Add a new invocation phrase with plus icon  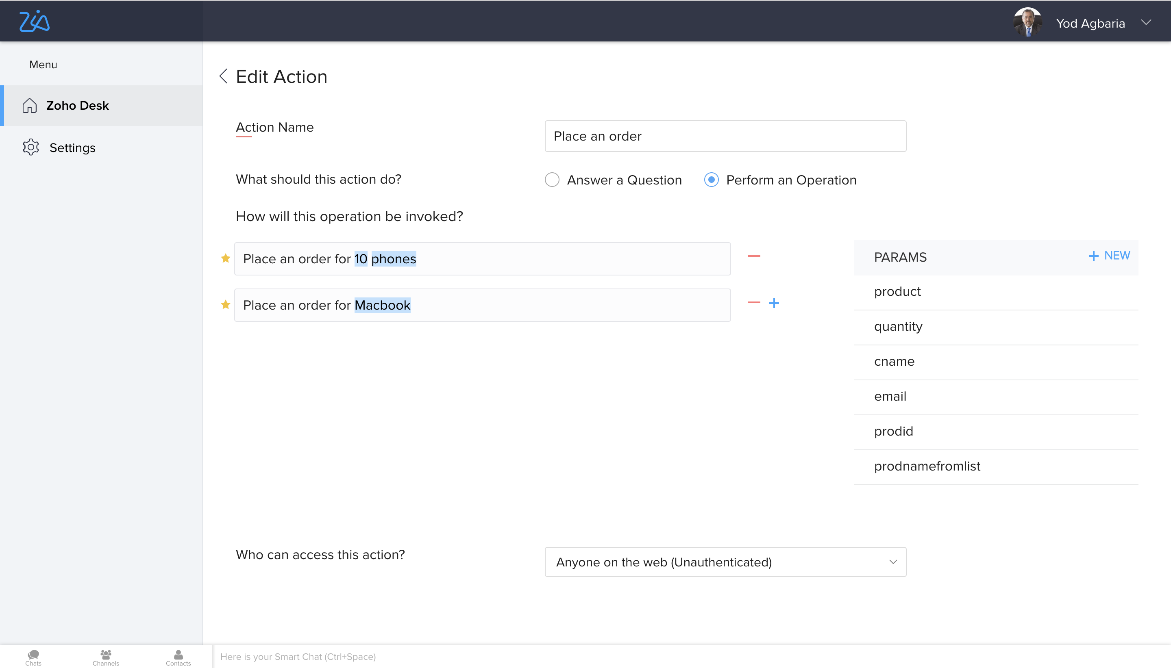click(774, 303)
